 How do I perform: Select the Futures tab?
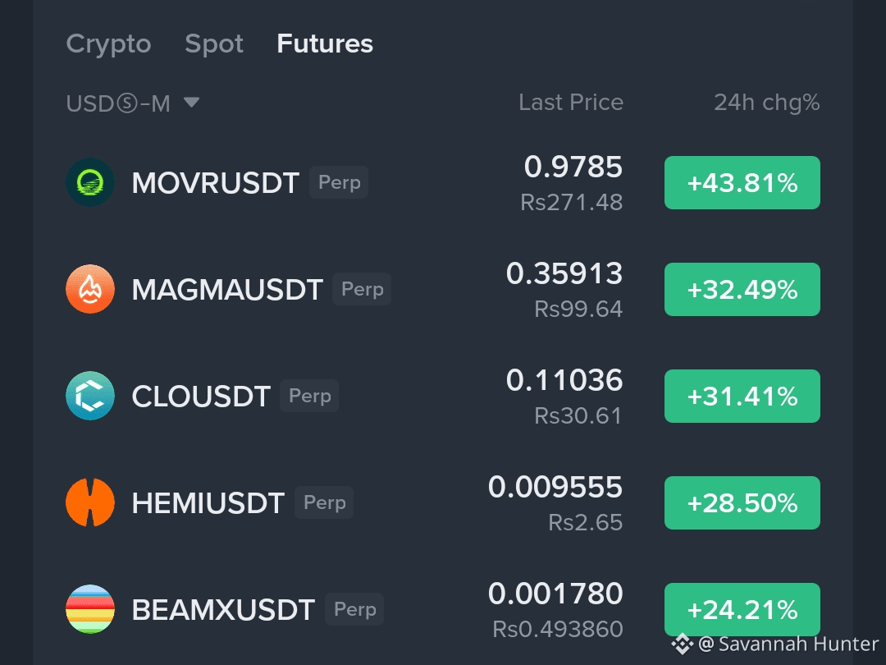tap(325, 44)
